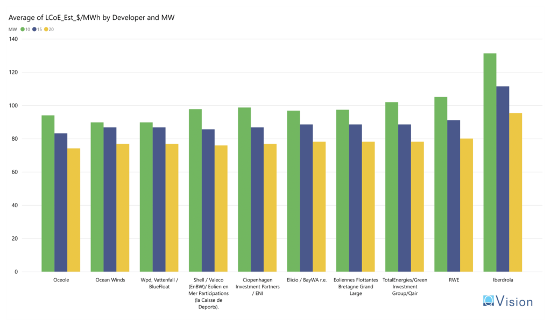Select Oceole's green 10 MW bar
This screenshot has width=551, height=326.
pos(48,194)
